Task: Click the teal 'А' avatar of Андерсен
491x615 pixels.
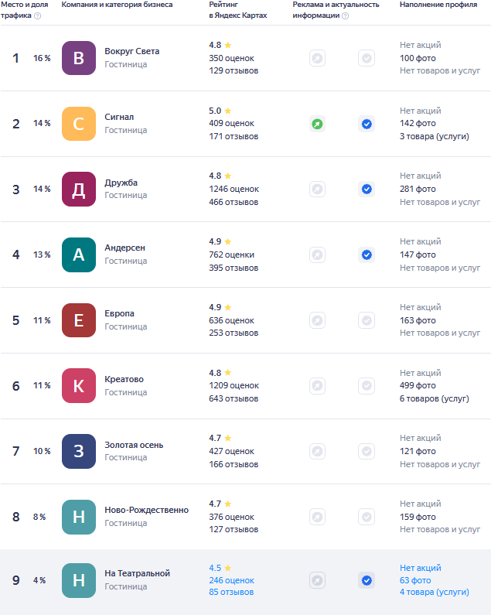Action: [78, 255]
